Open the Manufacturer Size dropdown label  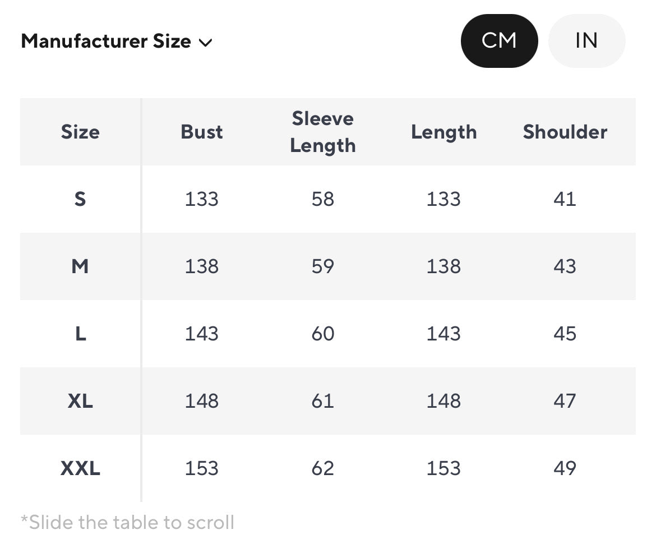106,41
